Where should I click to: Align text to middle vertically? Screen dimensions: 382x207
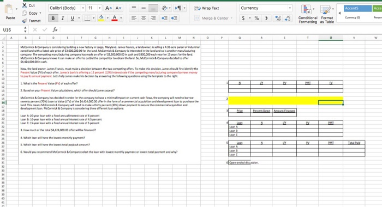click(144, 8)
